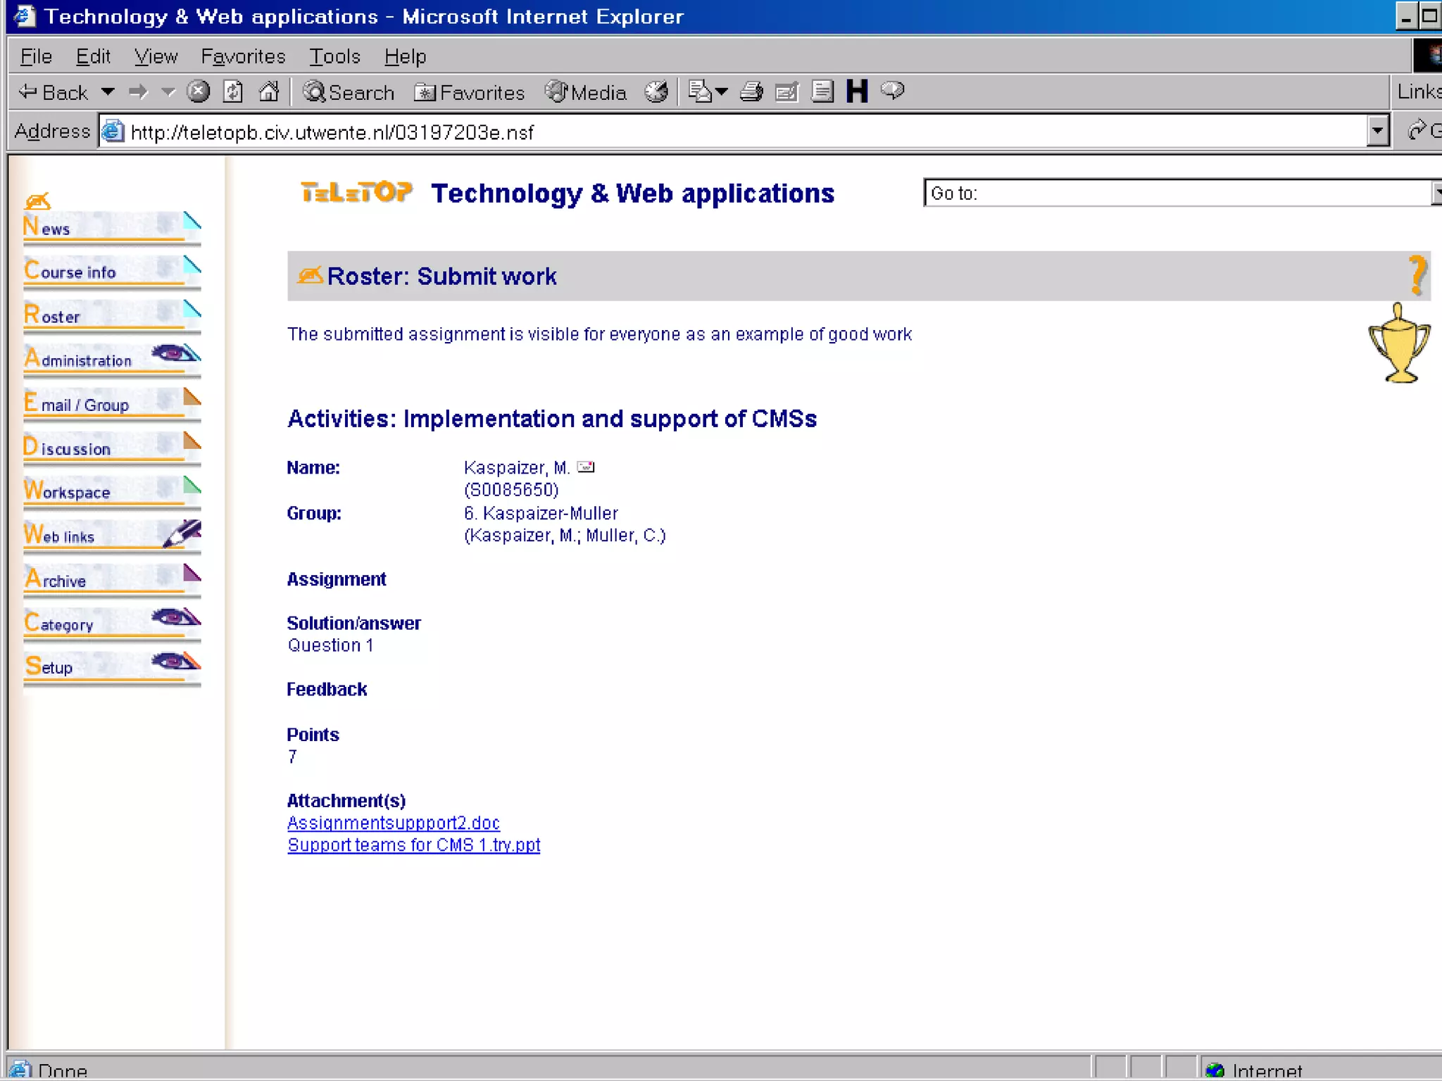Viewport: 1442px width, 1081px height.
Task: Click the gold trophy cup icon
Action: (x=1399, y=344)
